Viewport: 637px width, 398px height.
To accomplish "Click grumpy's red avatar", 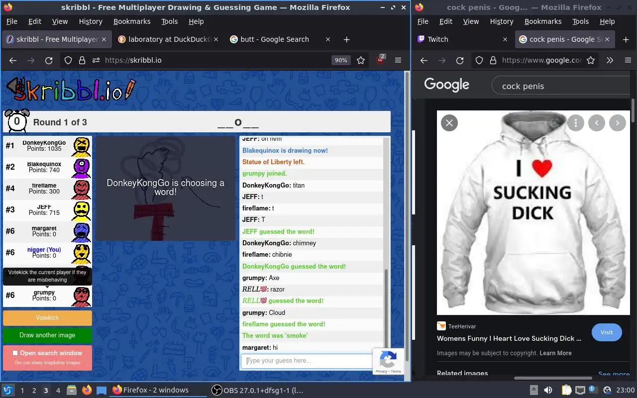I will (82, 296).
